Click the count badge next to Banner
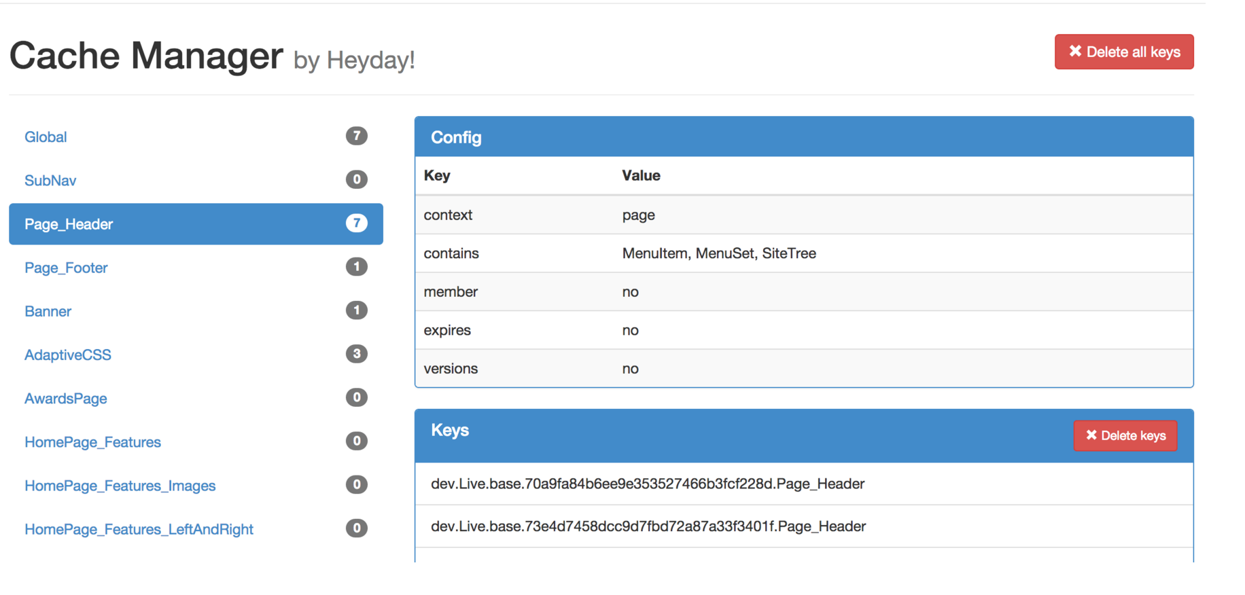This screenshot has height=595, width=1245. tap(356, 310)
